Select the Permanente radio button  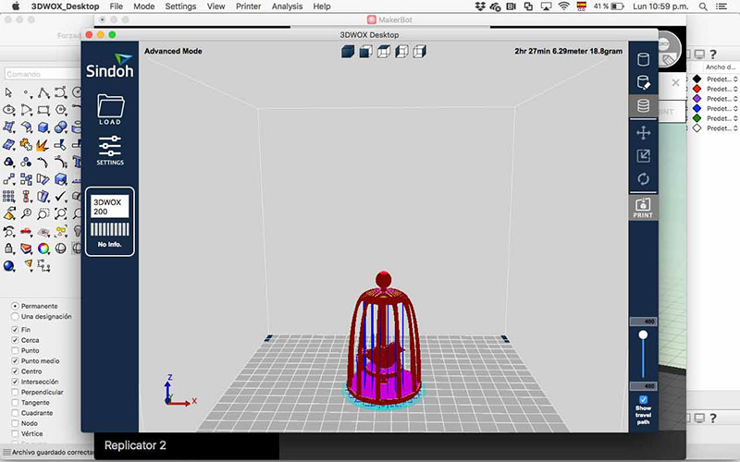click(15, 306)
